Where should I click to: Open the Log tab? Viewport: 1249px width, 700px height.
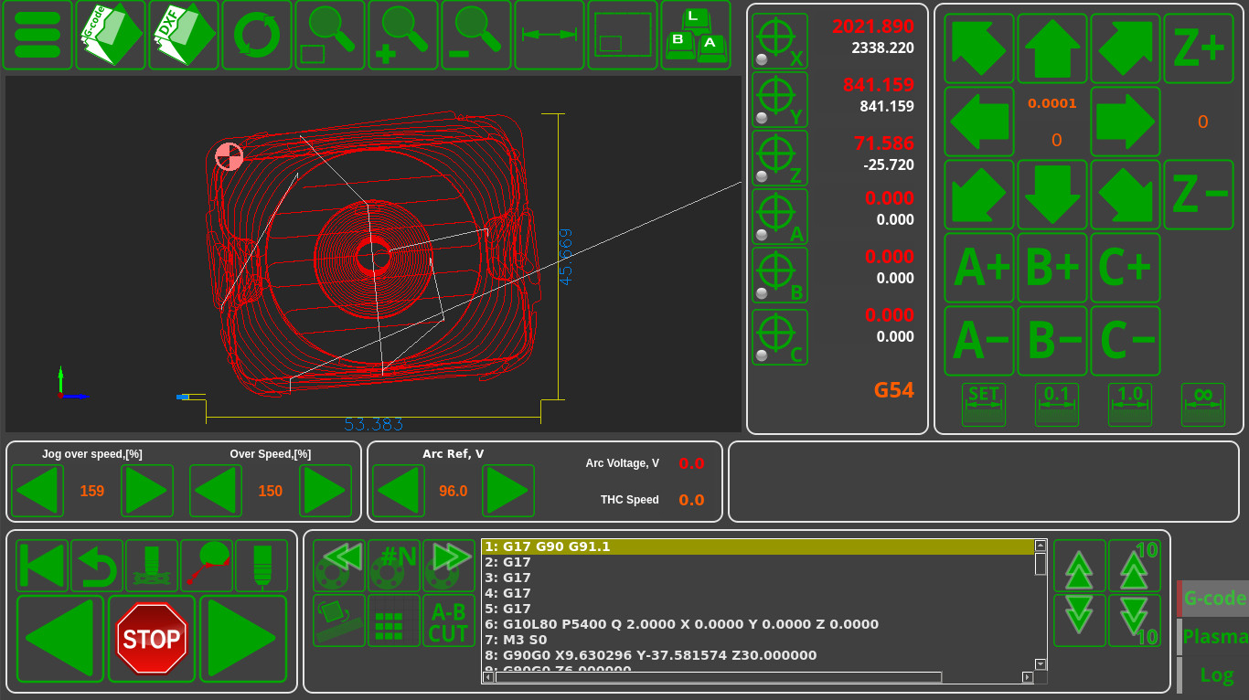(x=1214, y=675)
